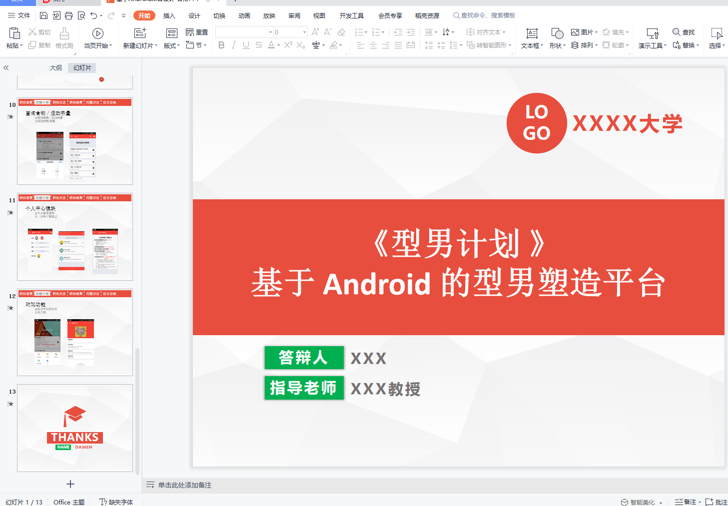Apply subscript formatting (X₂)
This screenshot has width=728, height=506.
(300, 45)
